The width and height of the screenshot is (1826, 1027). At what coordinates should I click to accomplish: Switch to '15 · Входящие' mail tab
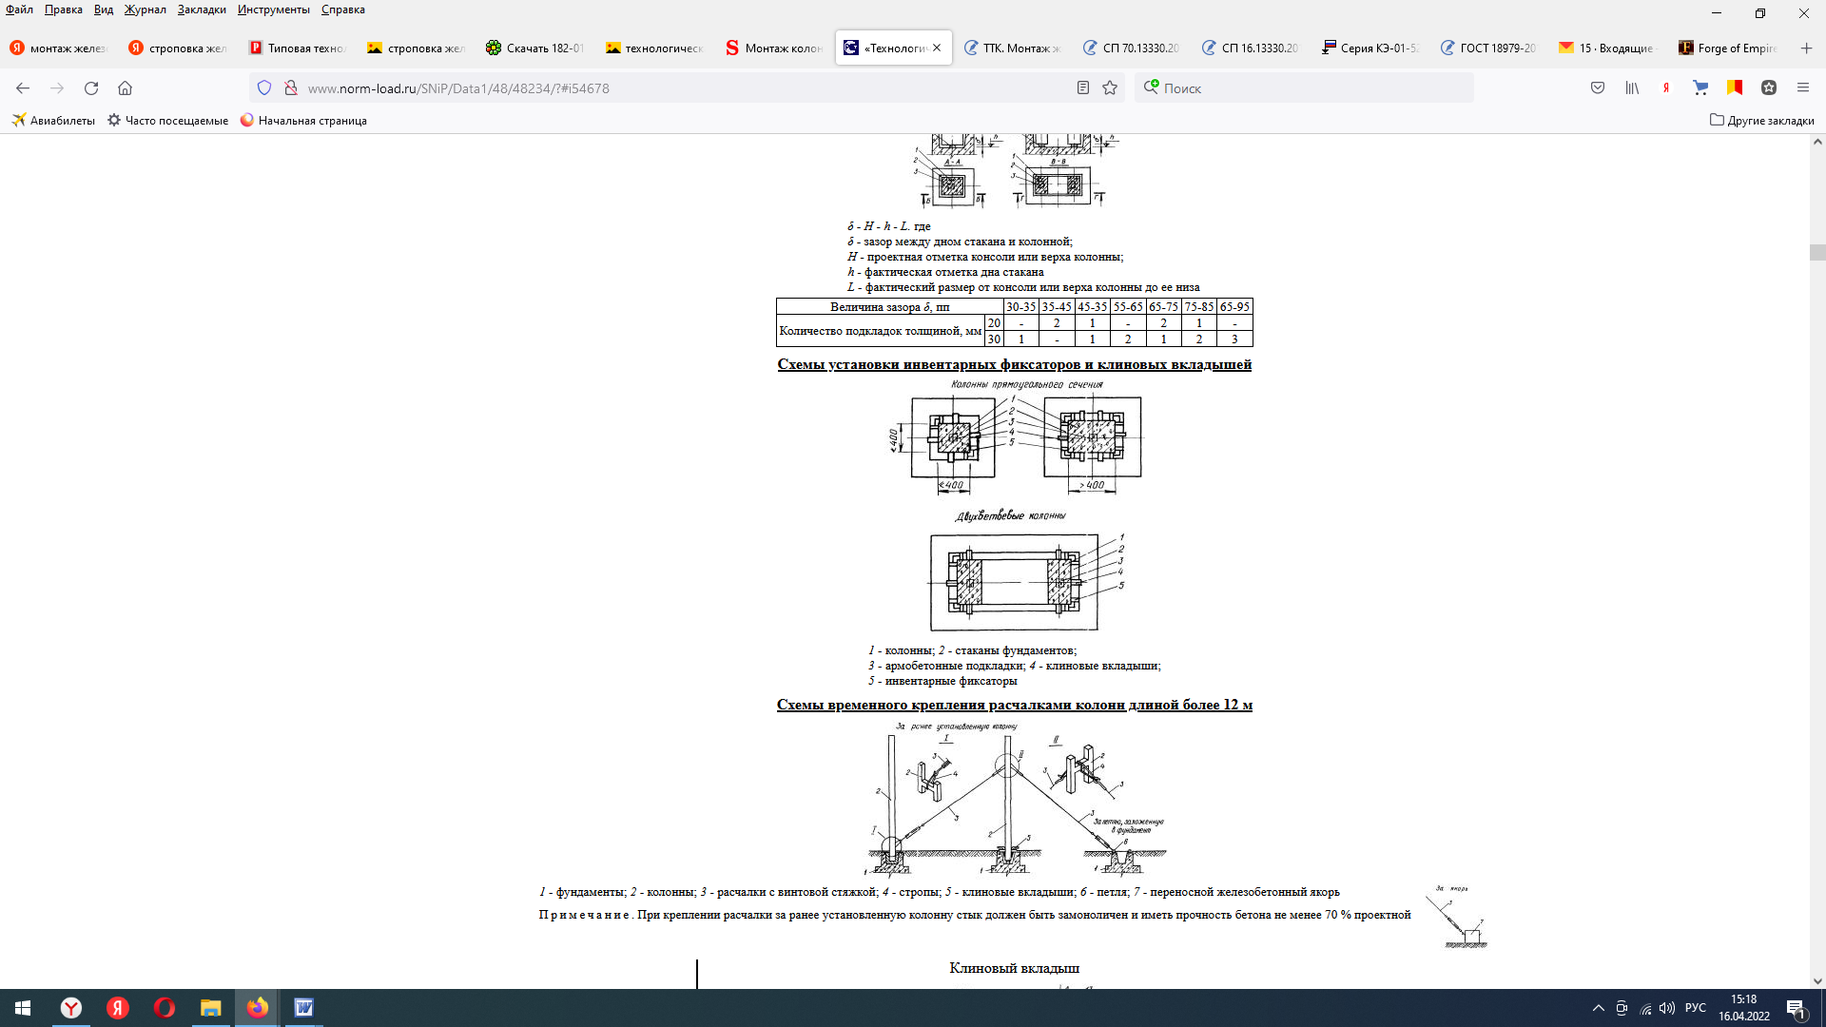pos(1607,48)
